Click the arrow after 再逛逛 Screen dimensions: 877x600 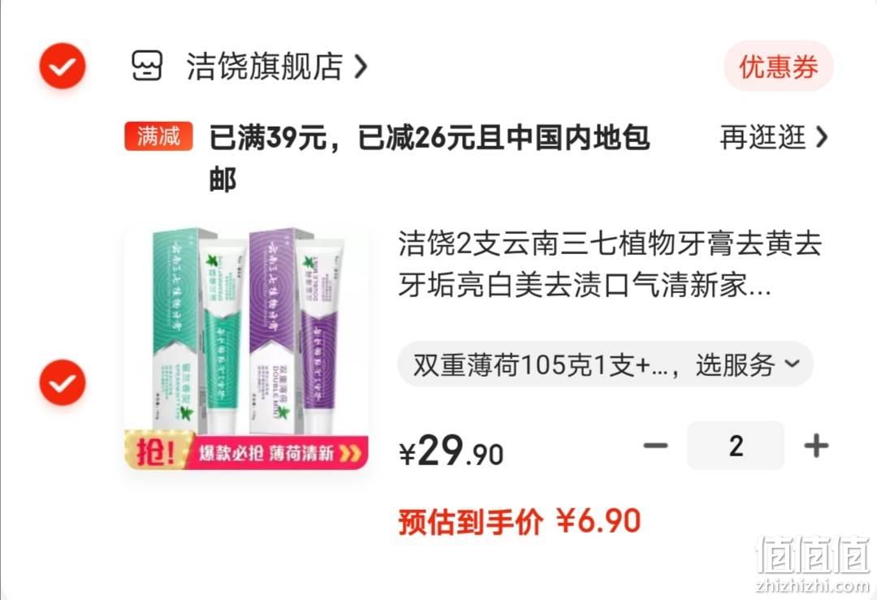coord(821,137)
